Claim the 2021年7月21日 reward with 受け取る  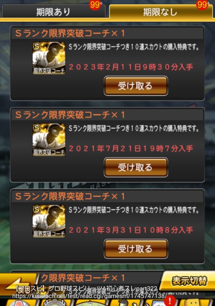pyautogui.click(x=136, y=167)
